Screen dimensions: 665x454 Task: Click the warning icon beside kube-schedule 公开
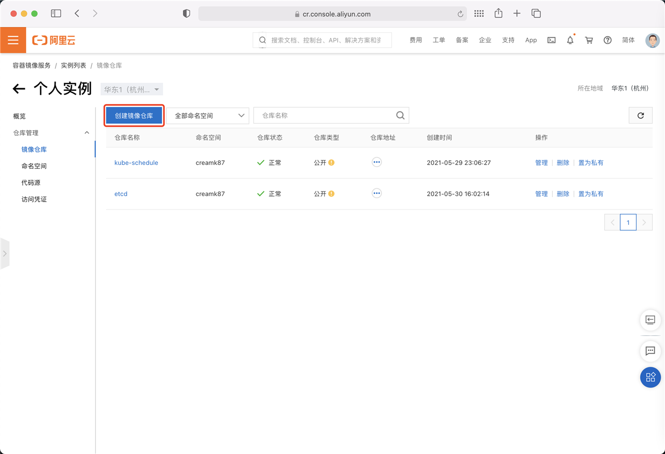pyautogui.click(x=331, y=162)
